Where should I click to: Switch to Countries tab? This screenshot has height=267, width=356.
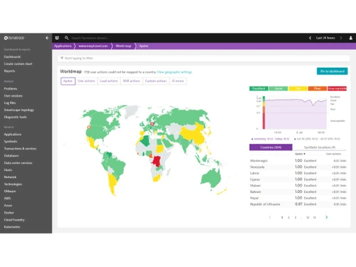point(271,147)
